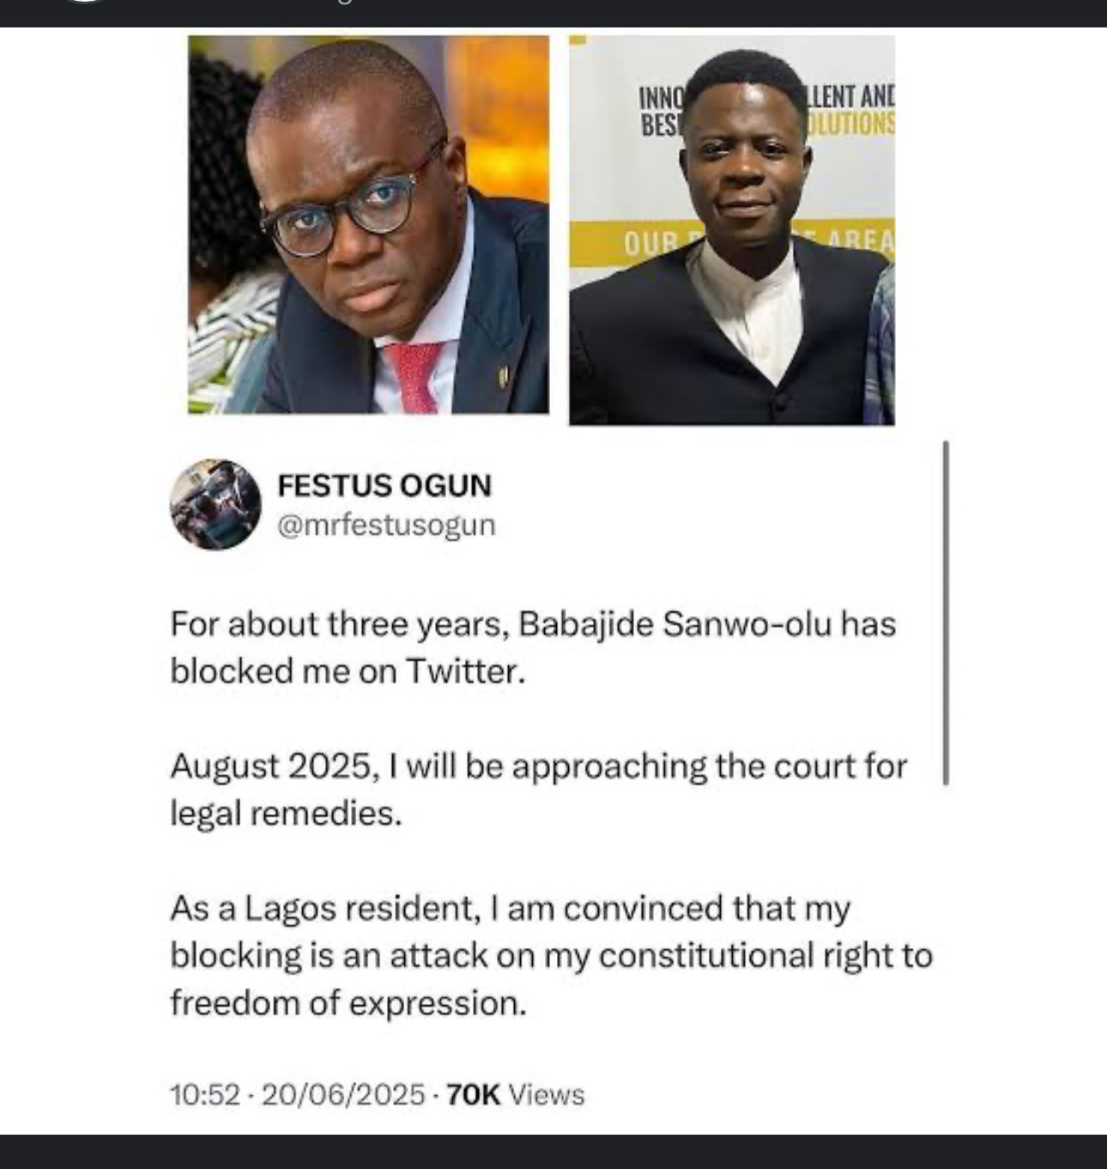Viewport: 1107px width, 1169px height.
Task: Open the @mrfestusogun handle link
Action: [386, 524]
